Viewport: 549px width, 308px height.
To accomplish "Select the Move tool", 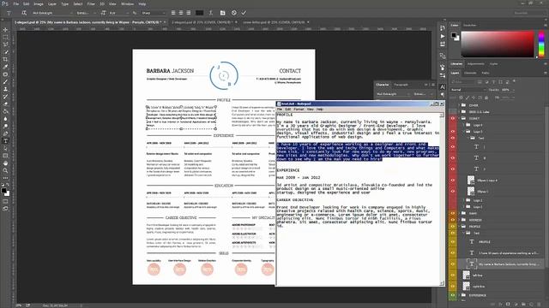I will point(5,30).
